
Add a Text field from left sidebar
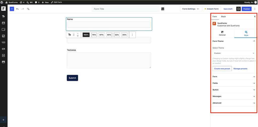pos(4,16)
